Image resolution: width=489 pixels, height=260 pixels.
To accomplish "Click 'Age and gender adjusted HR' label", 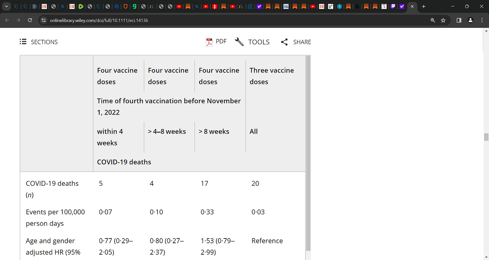I will [x=53, y=246].
